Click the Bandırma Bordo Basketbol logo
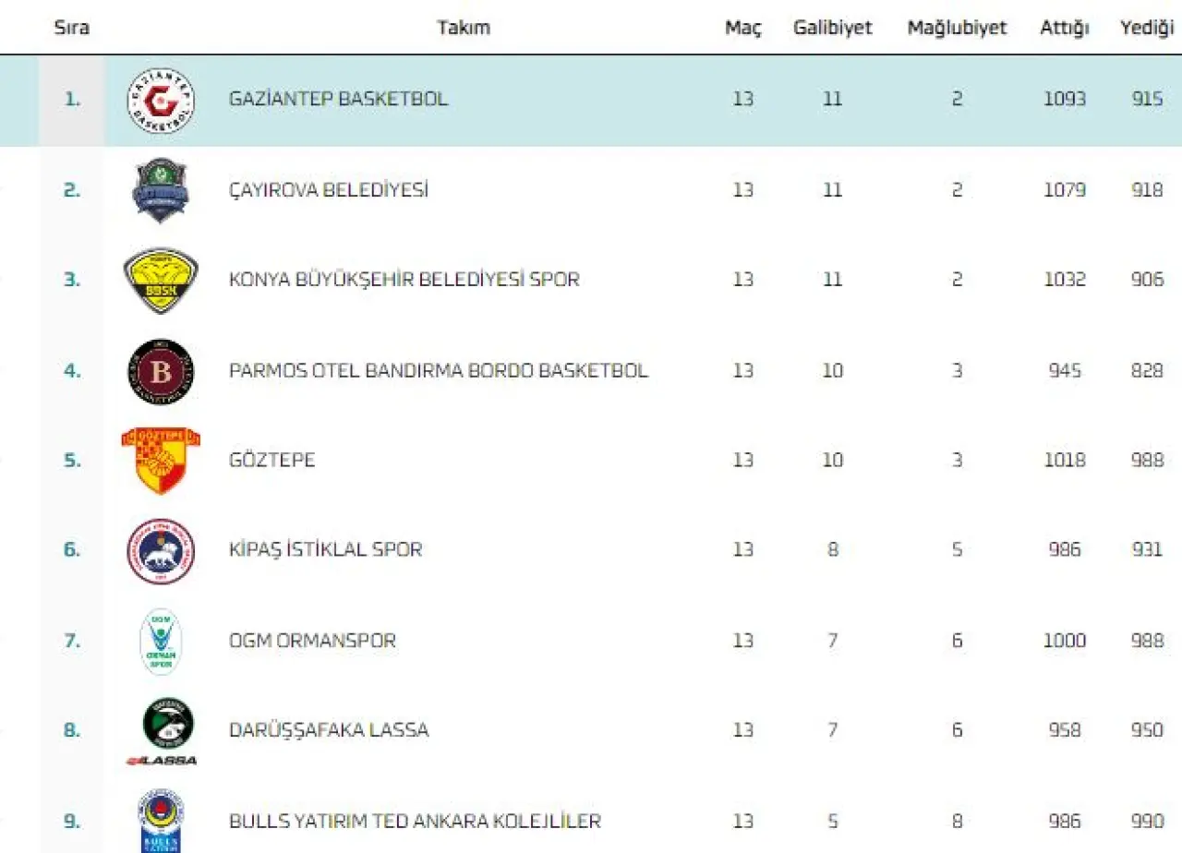The width and height of the screenshot is (1182, 853). [161, 371]
